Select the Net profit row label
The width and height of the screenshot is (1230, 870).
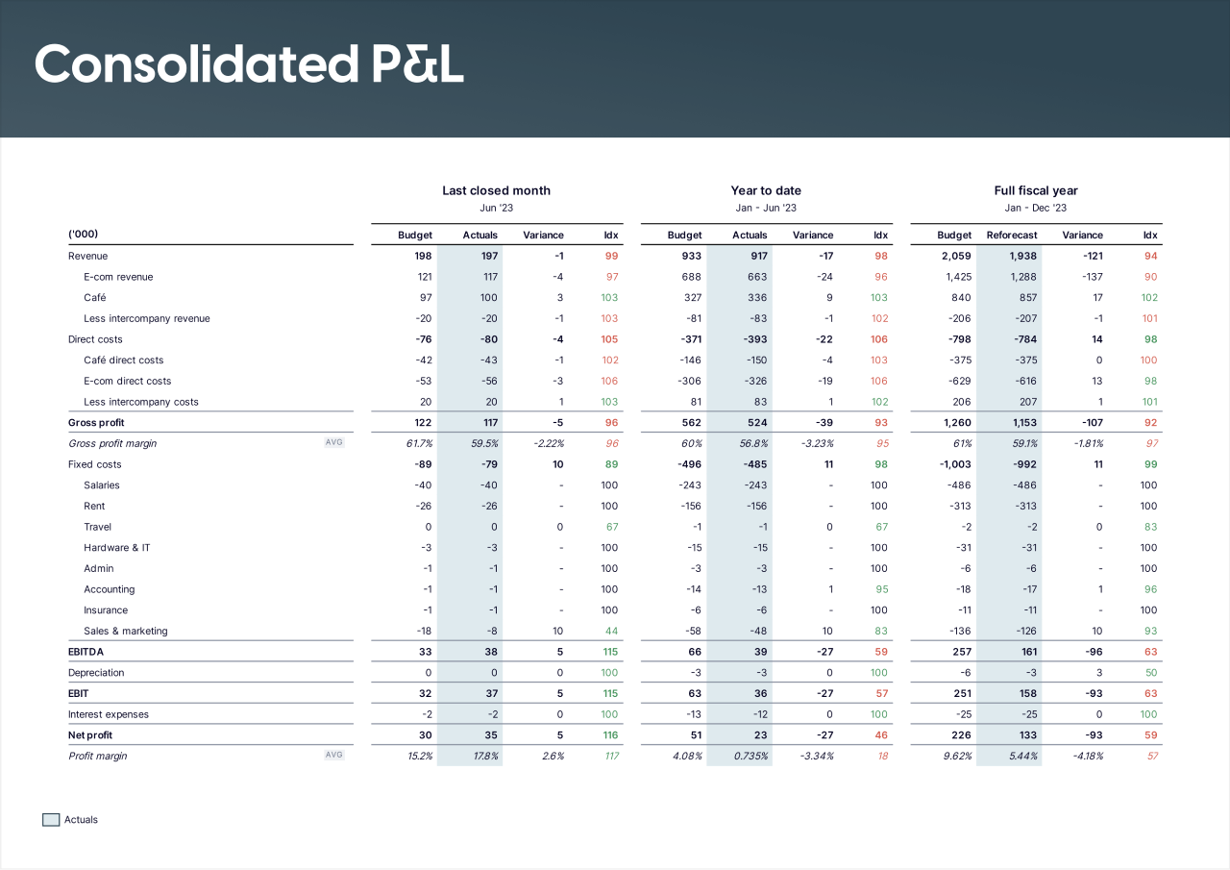[x=90, y=735]
